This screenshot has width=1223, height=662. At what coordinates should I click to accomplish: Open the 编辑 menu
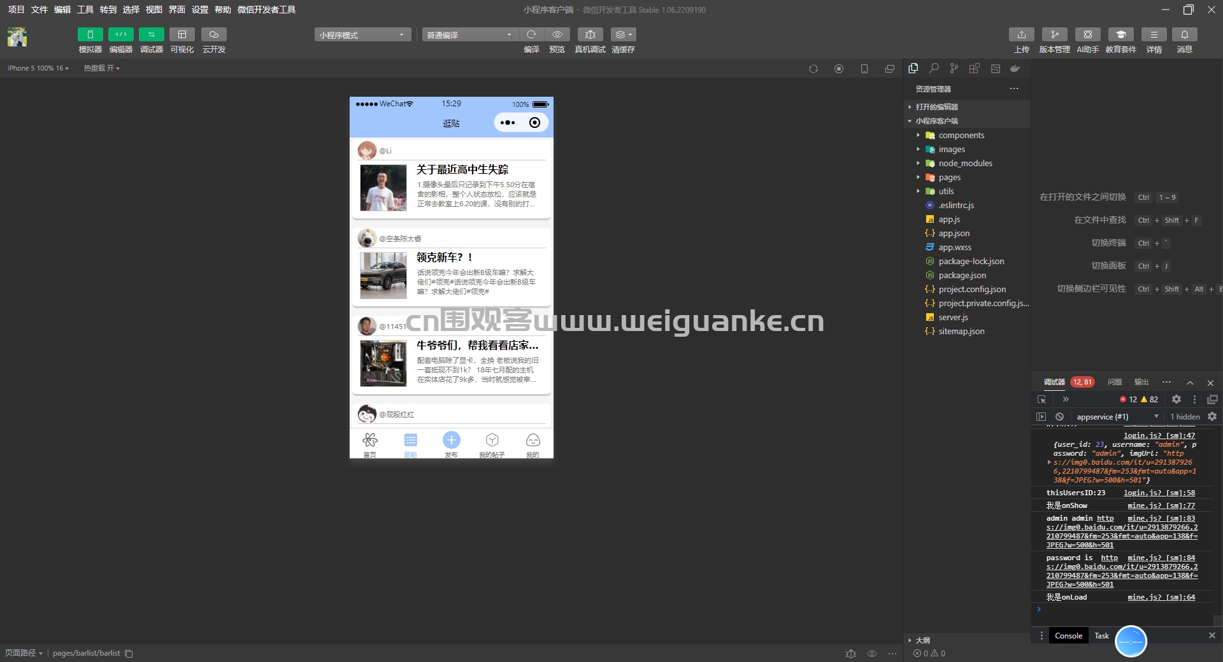(62, 10)
